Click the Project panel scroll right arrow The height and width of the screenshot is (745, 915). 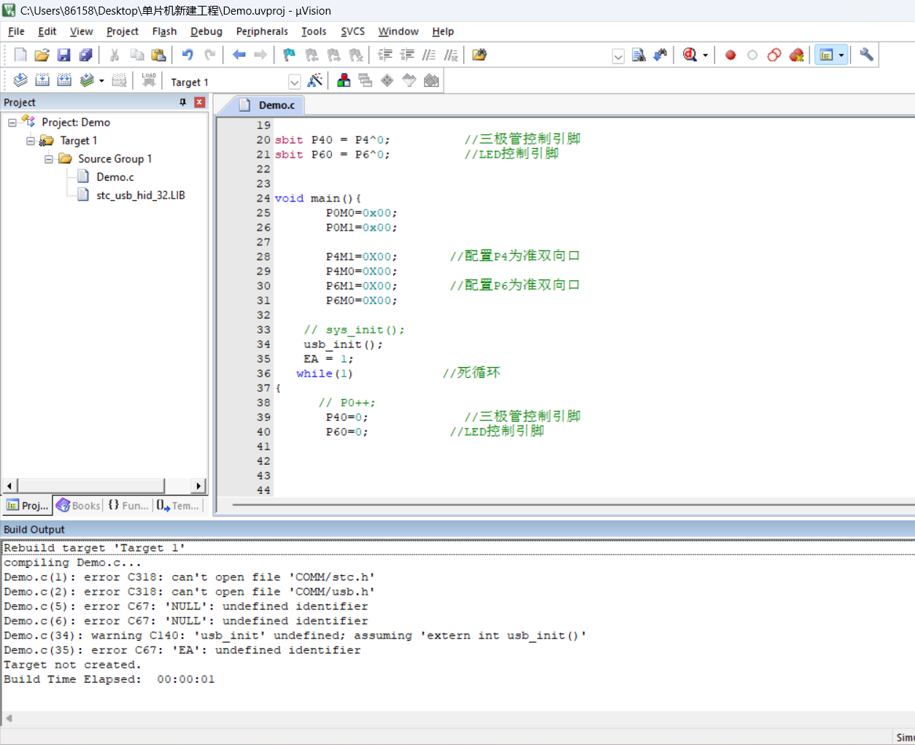point(198,486)
